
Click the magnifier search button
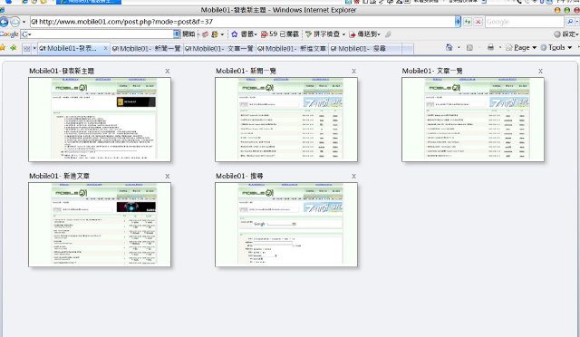coord(570,22)
